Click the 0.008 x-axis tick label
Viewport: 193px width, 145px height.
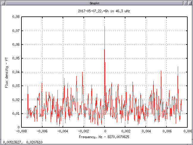[x=187, y=131]
